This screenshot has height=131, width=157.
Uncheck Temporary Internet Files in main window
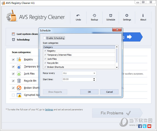[13, 67]
